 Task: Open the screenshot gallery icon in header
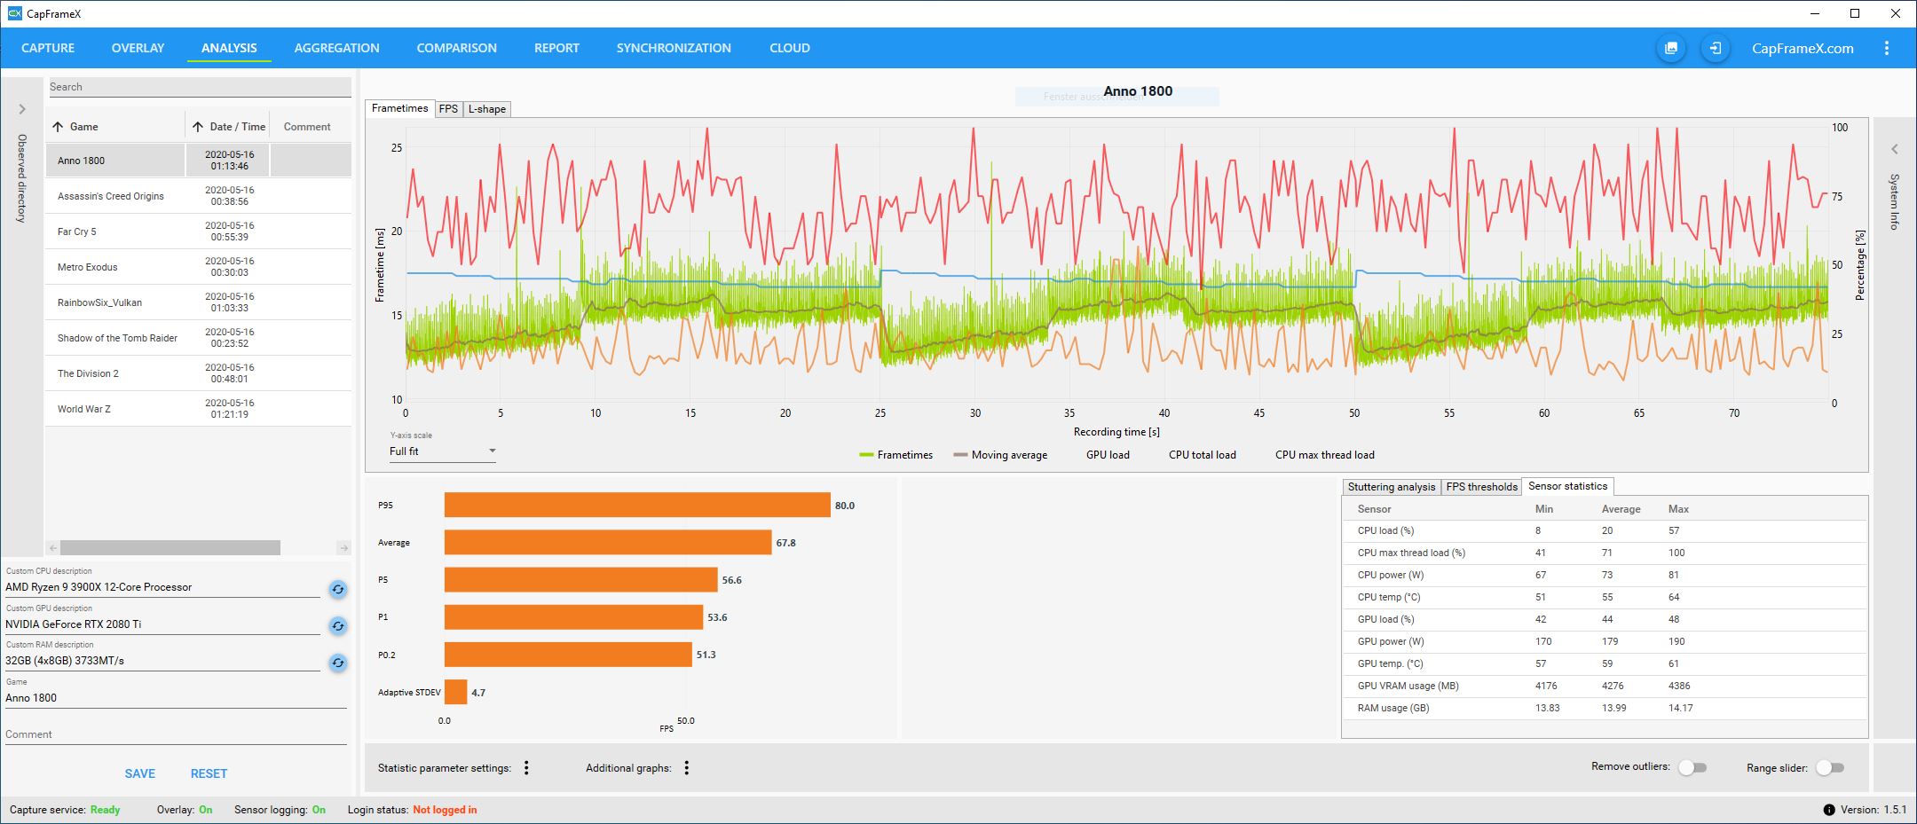click(x=1671, y=48)
